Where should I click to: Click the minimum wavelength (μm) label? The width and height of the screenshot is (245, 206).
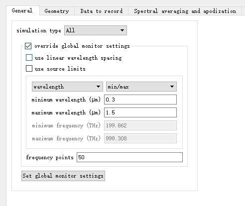[66, 100]
